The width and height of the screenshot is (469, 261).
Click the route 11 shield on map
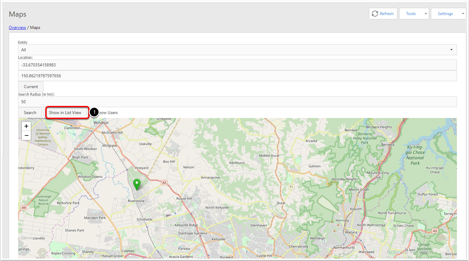coord(291,187)
